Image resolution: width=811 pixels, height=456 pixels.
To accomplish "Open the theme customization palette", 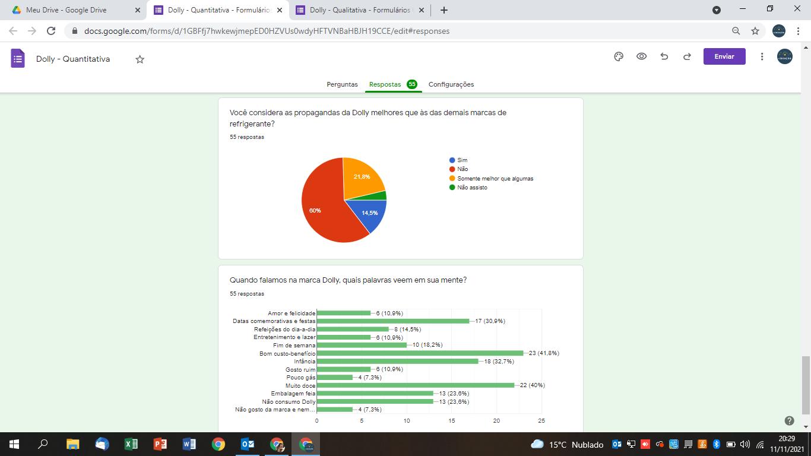I will click(619, 56).
